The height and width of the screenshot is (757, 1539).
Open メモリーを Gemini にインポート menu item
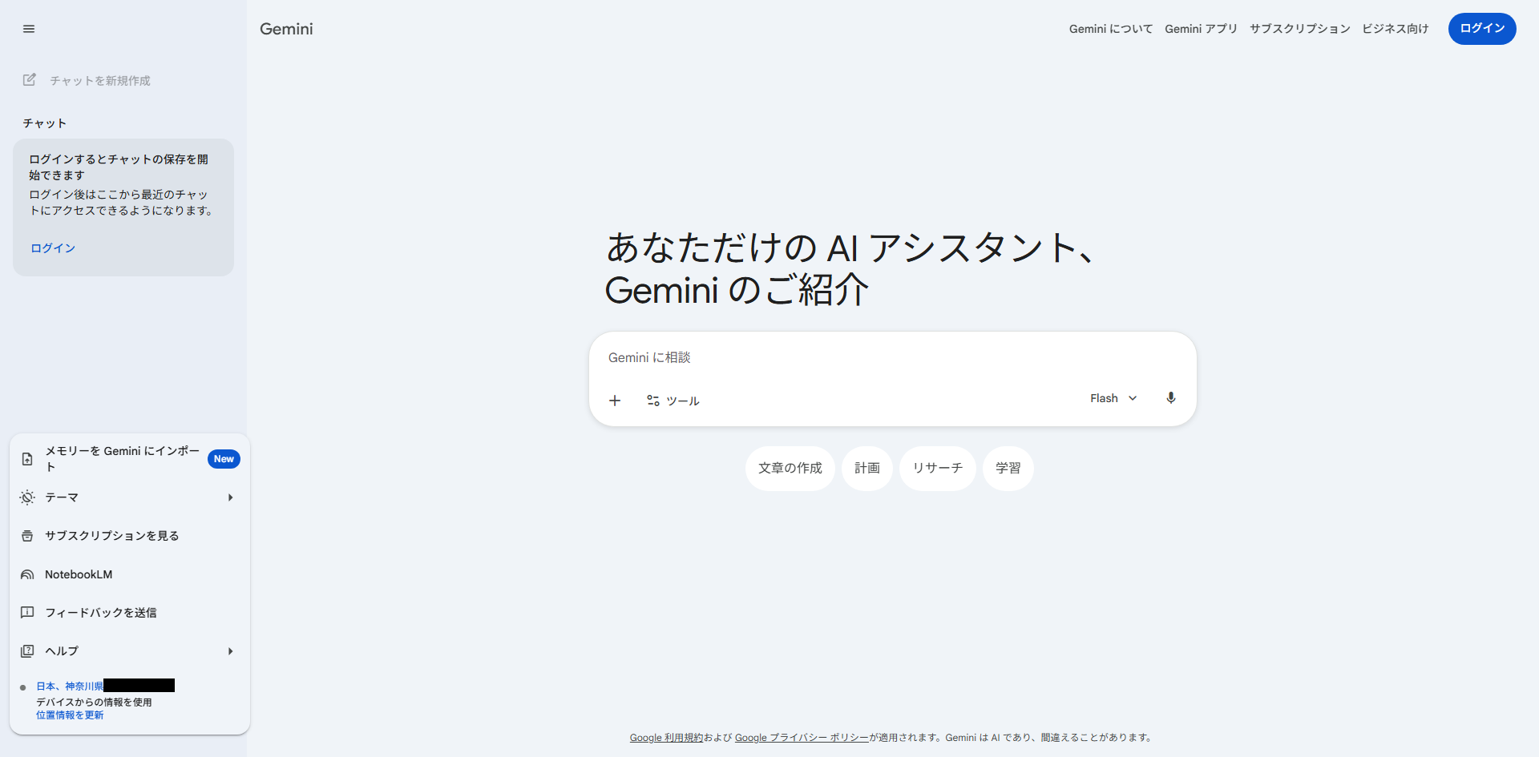[130, 459]
